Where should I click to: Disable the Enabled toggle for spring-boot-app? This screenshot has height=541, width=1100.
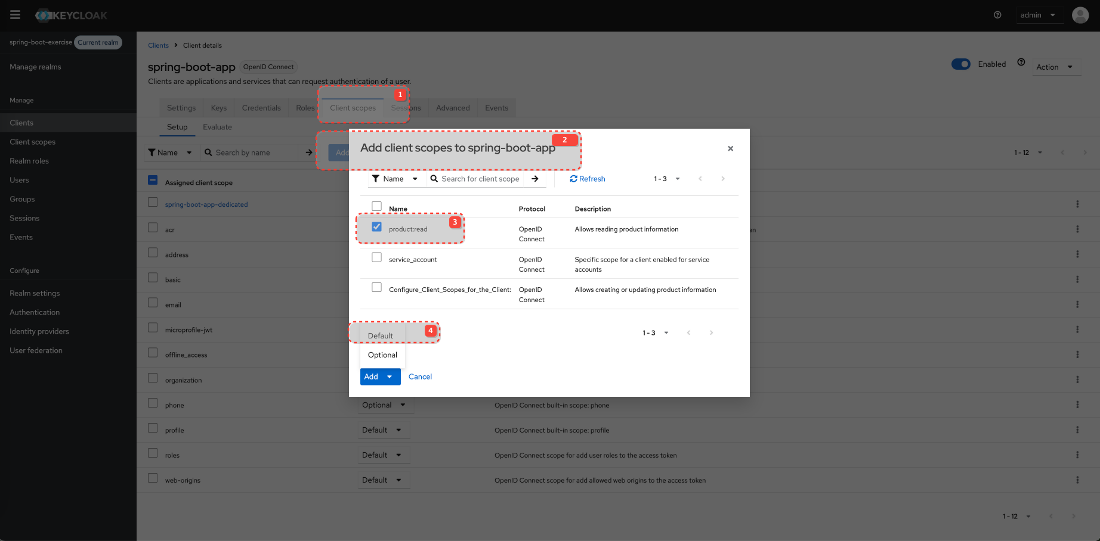pos(960,64)
